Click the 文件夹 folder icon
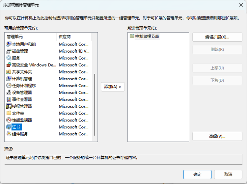Image resolution: width=247 pixels, height=184 pixels. (x=9, y=113)
